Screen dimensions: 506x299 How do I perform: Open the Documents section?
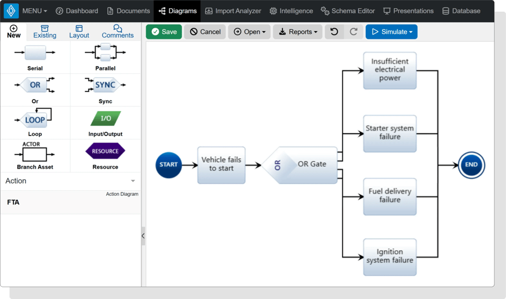coord(128,11)
